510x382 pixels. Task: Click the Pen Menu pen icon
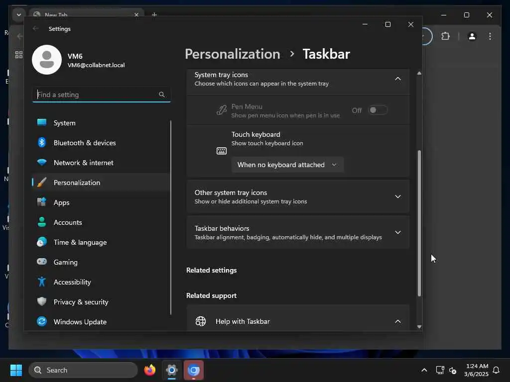point(222,110)
